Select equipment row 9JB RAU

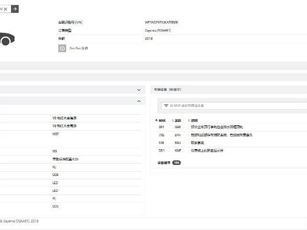point(231,143)
